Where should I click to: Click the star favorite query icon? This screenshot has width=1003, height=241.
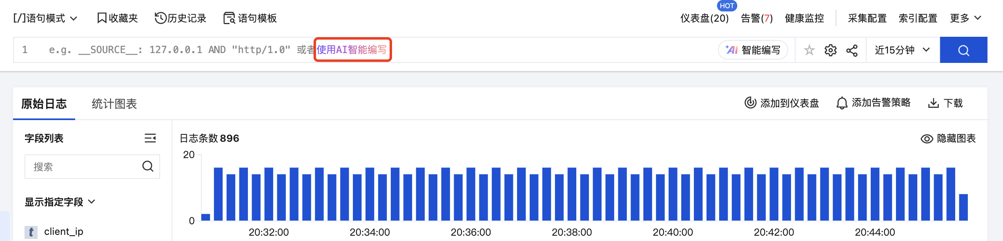coord(809,50)
